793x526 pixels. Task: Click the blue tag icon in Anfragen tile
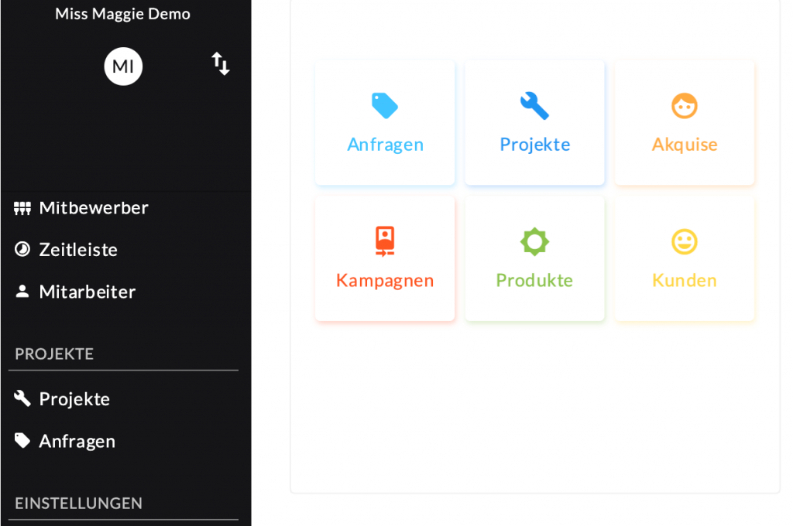pyautogui.click(x=385, y=105)
